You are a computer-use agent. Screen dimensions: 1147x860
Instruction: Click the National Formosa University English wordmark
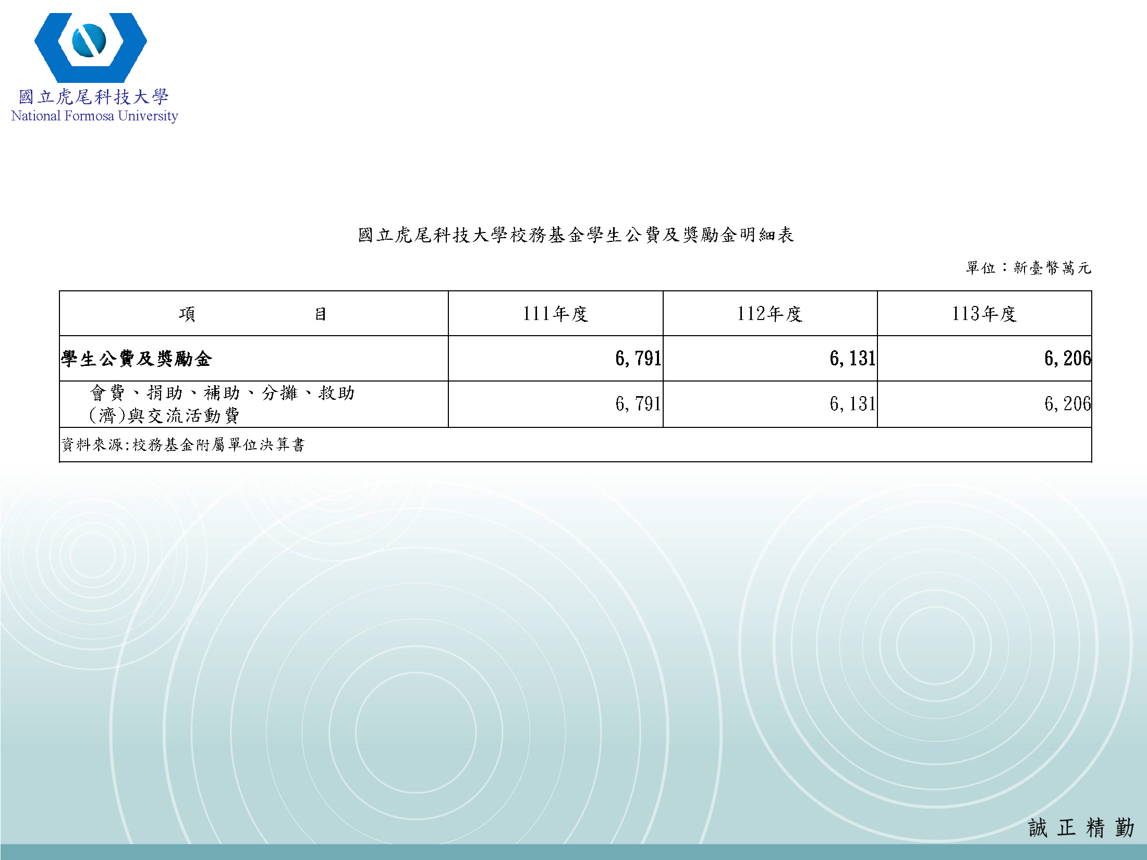point(94,116)
